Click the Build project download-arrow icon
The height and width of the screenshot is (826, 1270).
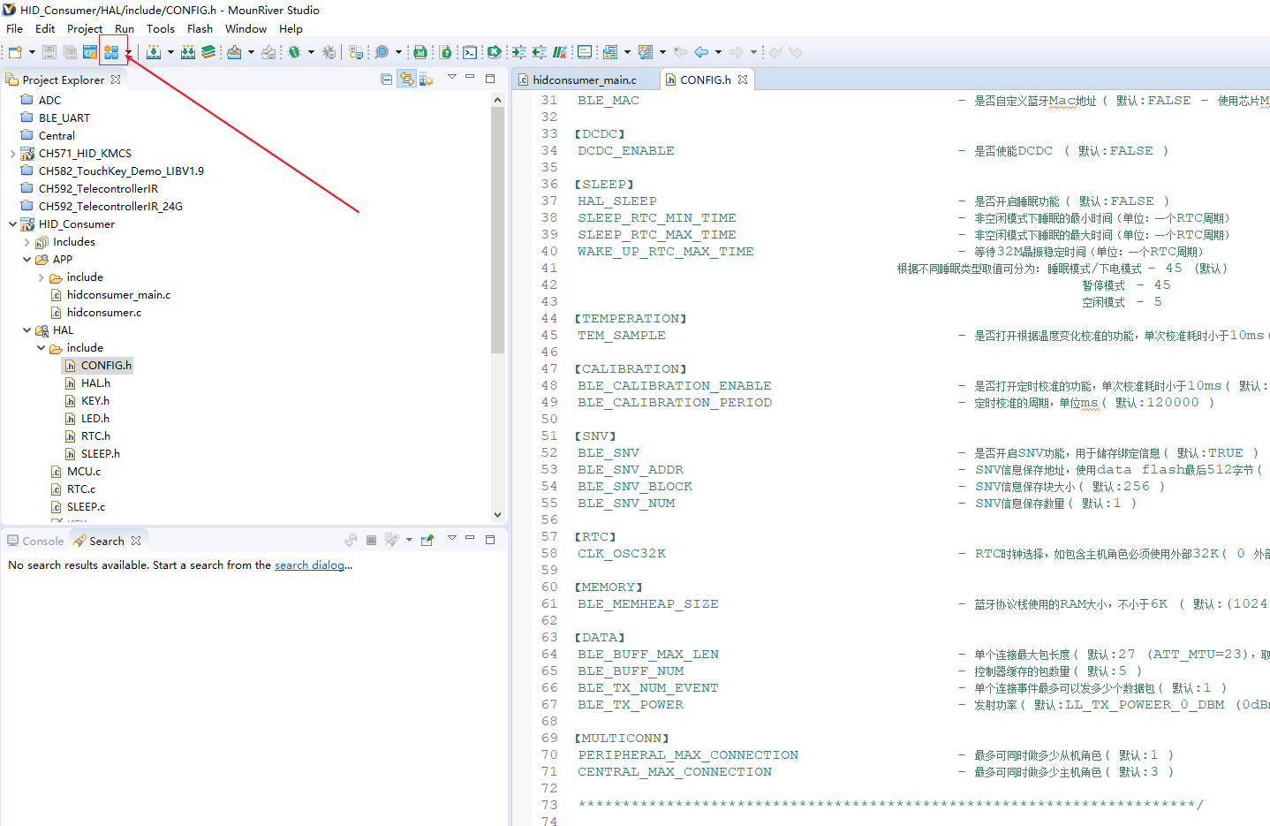coord(154,52)
